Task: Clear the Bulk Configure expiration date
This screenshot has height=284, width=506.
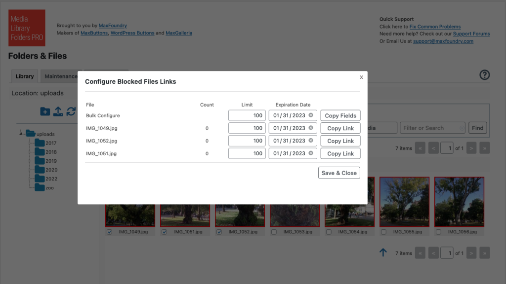Action: [311, 115]
